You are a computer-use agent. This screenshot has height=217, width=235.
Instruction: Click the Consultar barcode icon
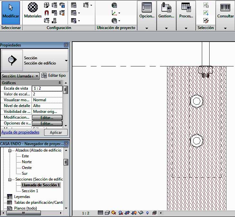(x=225, y=7)
